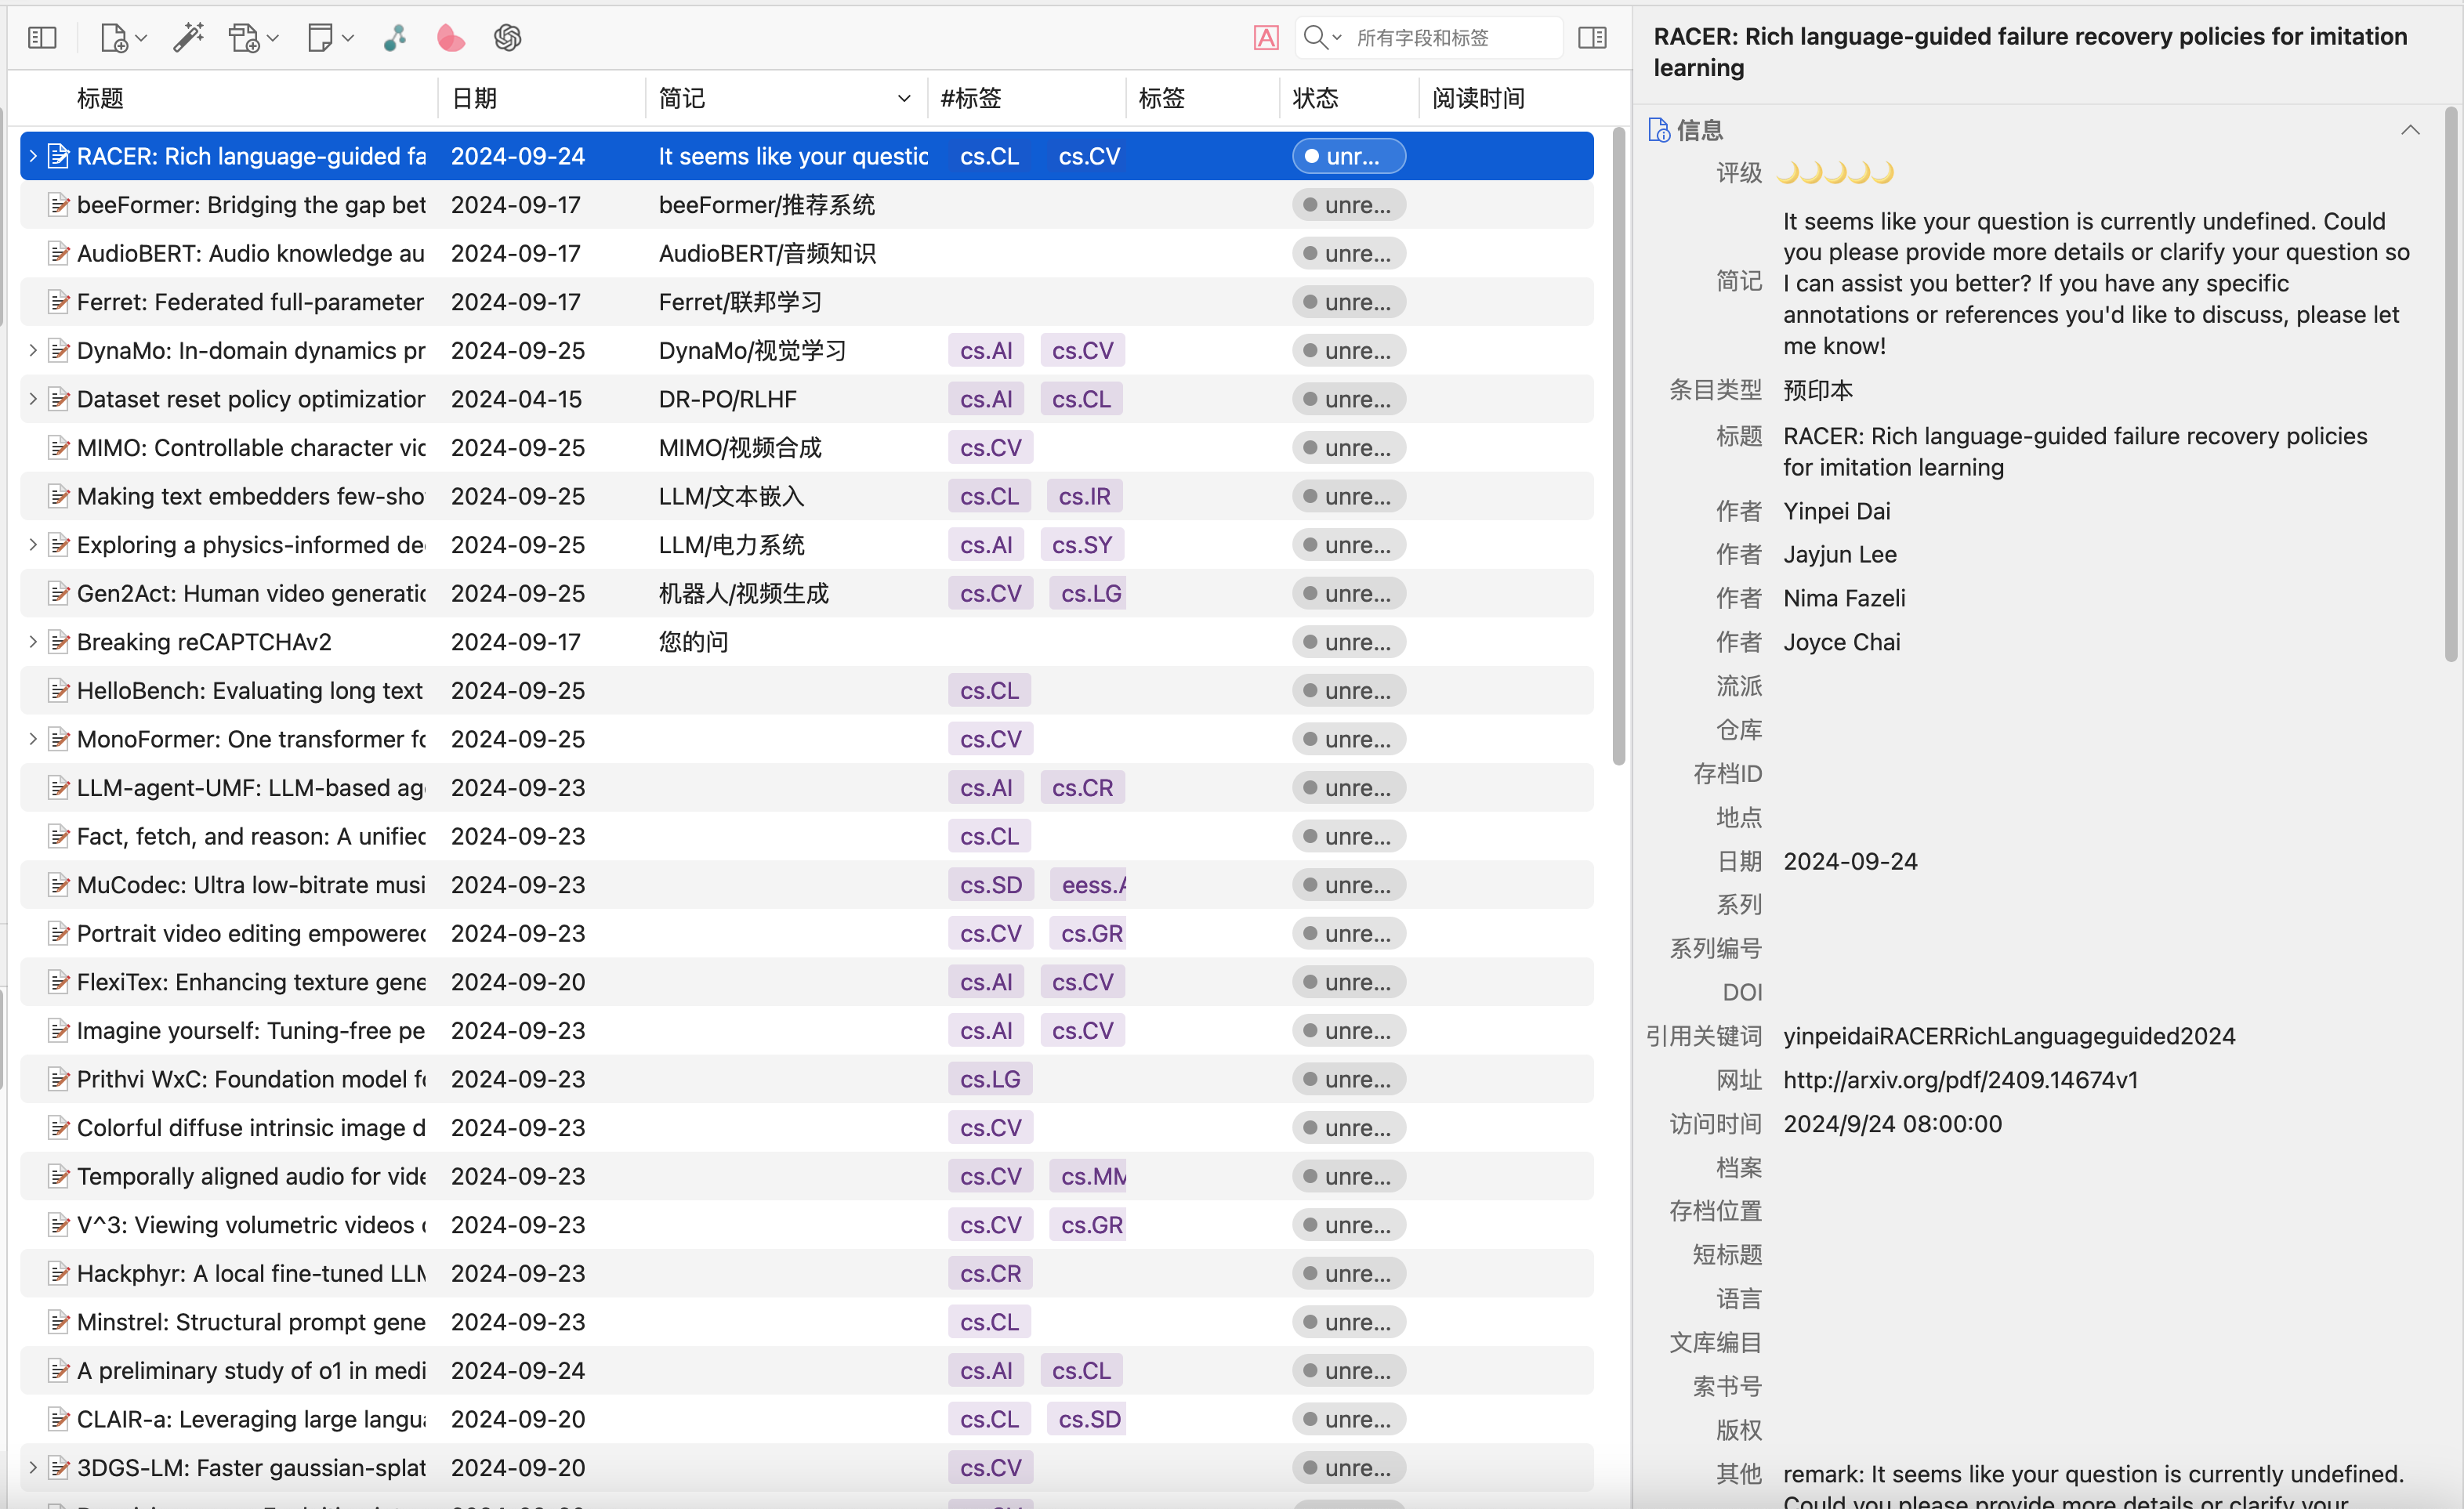2464x1509 pixels.
Task: Toggle the right item pane
Action: [x=1592, y=38]
